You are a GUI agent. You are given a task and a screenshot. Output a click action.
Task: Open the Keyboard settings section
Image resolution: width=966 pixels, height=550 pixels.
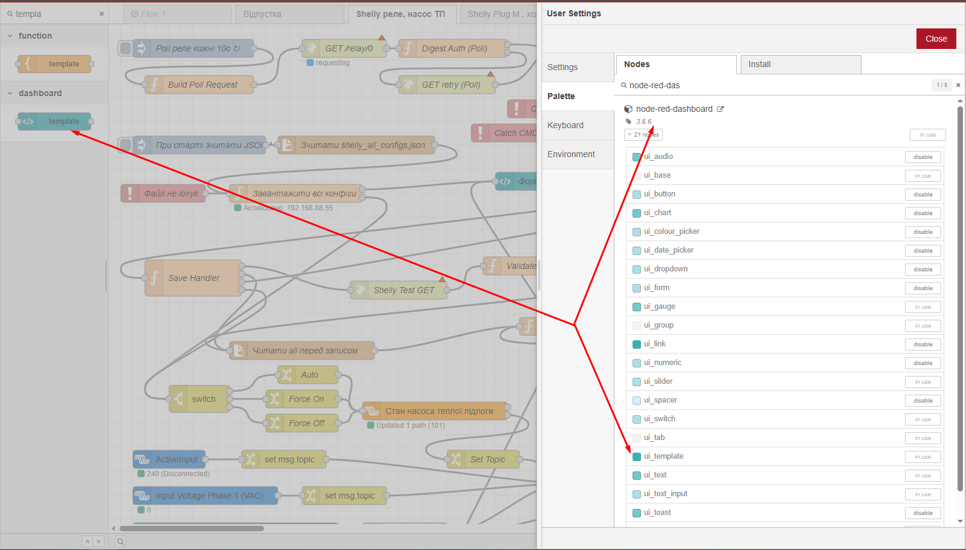[x=565, y=125]
